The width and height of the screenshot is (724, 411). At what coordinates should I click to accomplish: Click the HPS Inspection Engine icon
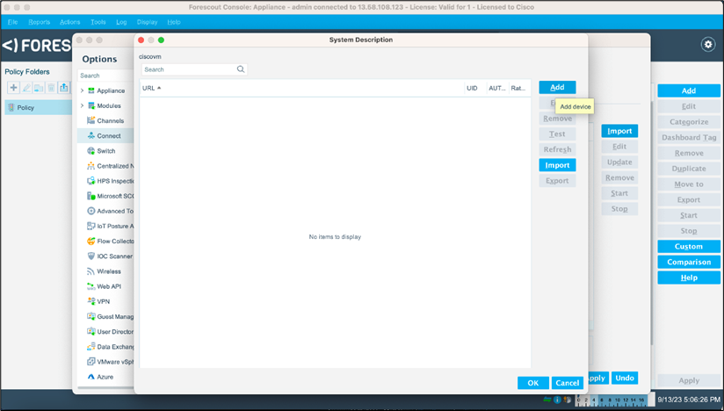coord(91,181)
